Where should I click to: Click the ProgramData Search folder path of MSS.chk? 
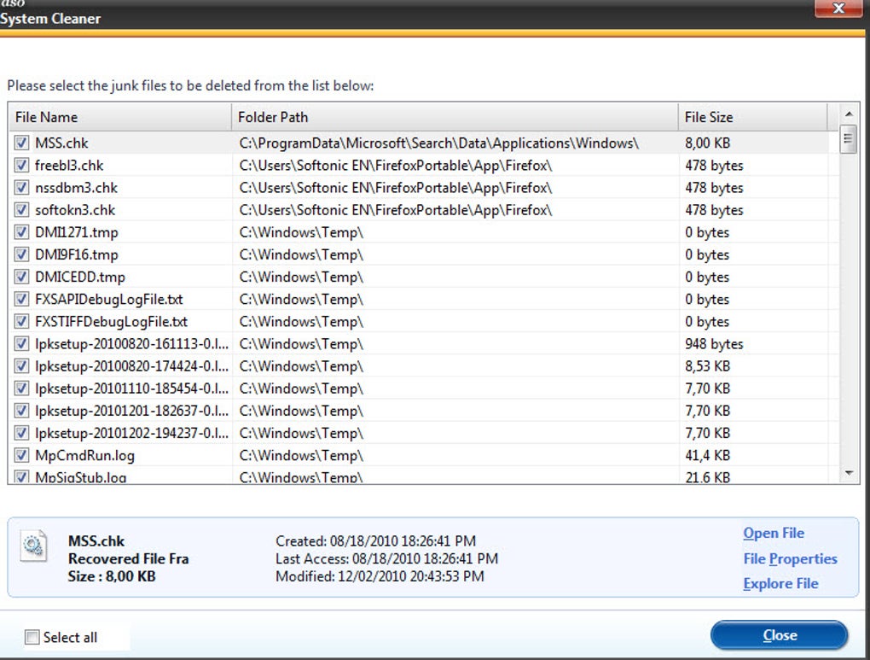(x=439, y=143)
